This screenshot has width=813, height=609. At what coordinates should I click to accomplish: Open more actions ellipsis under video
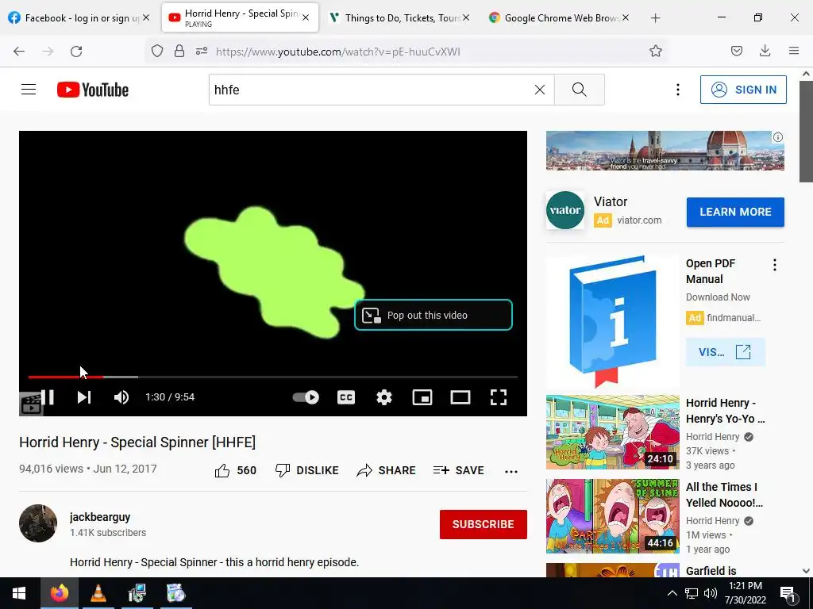(511, 471)
